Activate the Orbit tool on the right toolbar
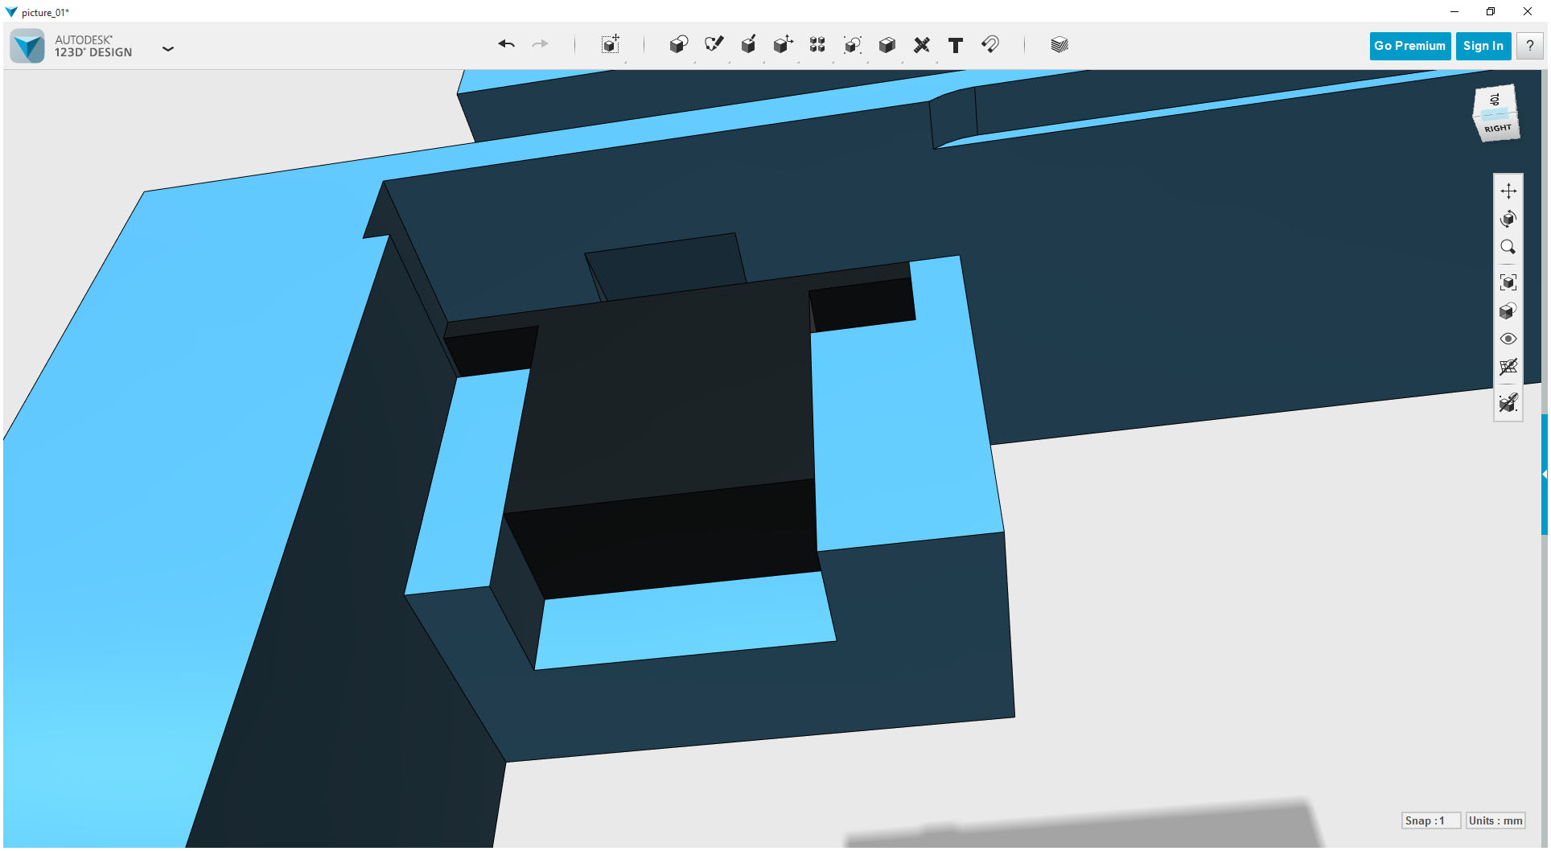Image resolution: width=1551 pixels, height=851 pixels. (x=1509, y=218)
